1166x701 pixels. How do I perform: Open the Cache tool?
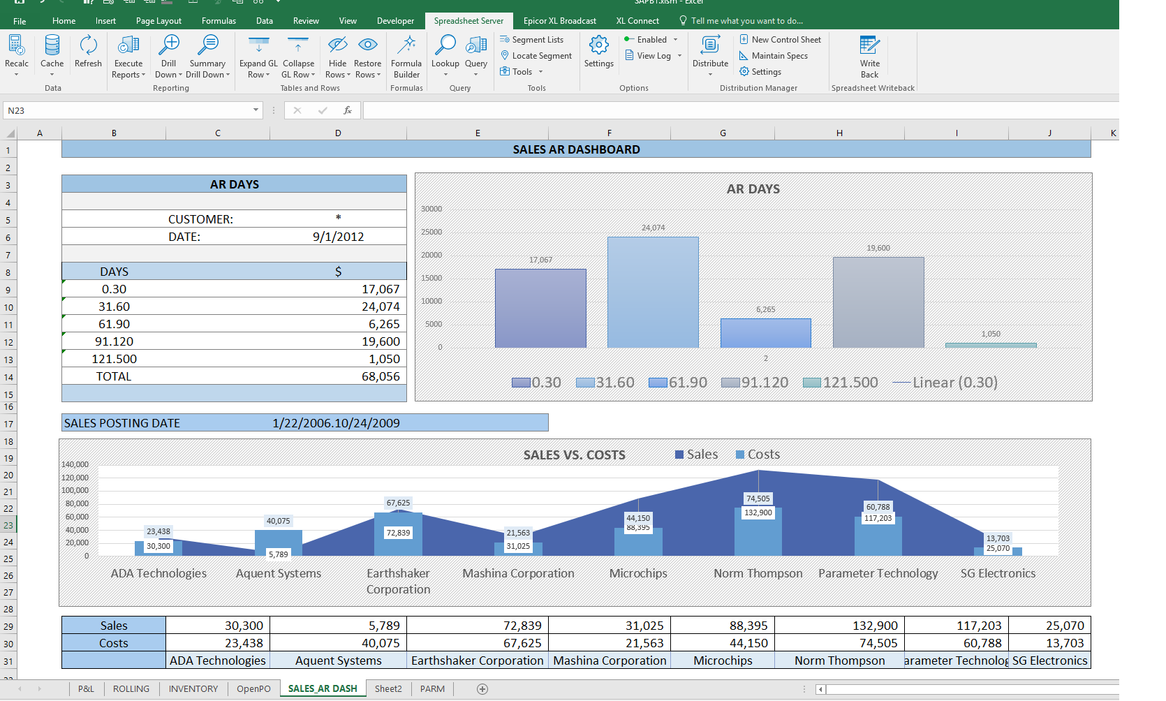pyautogui.click(x=52, y=45)
